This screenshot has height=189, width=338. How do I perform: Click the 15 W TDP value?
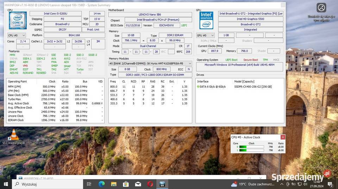pyautogui.click(x=97, y=19)
